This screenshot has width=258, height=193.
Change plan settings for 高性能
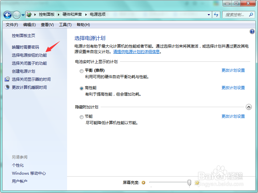233,88
